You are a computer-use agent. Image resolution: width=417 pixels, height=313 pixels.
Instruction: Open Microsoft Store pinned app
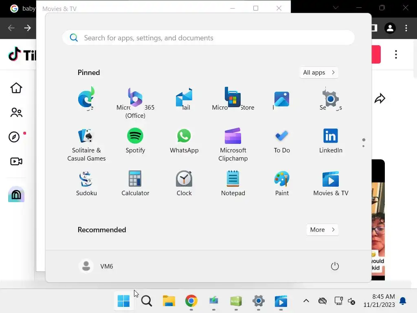pyautogui.click(x=233, y=99)
